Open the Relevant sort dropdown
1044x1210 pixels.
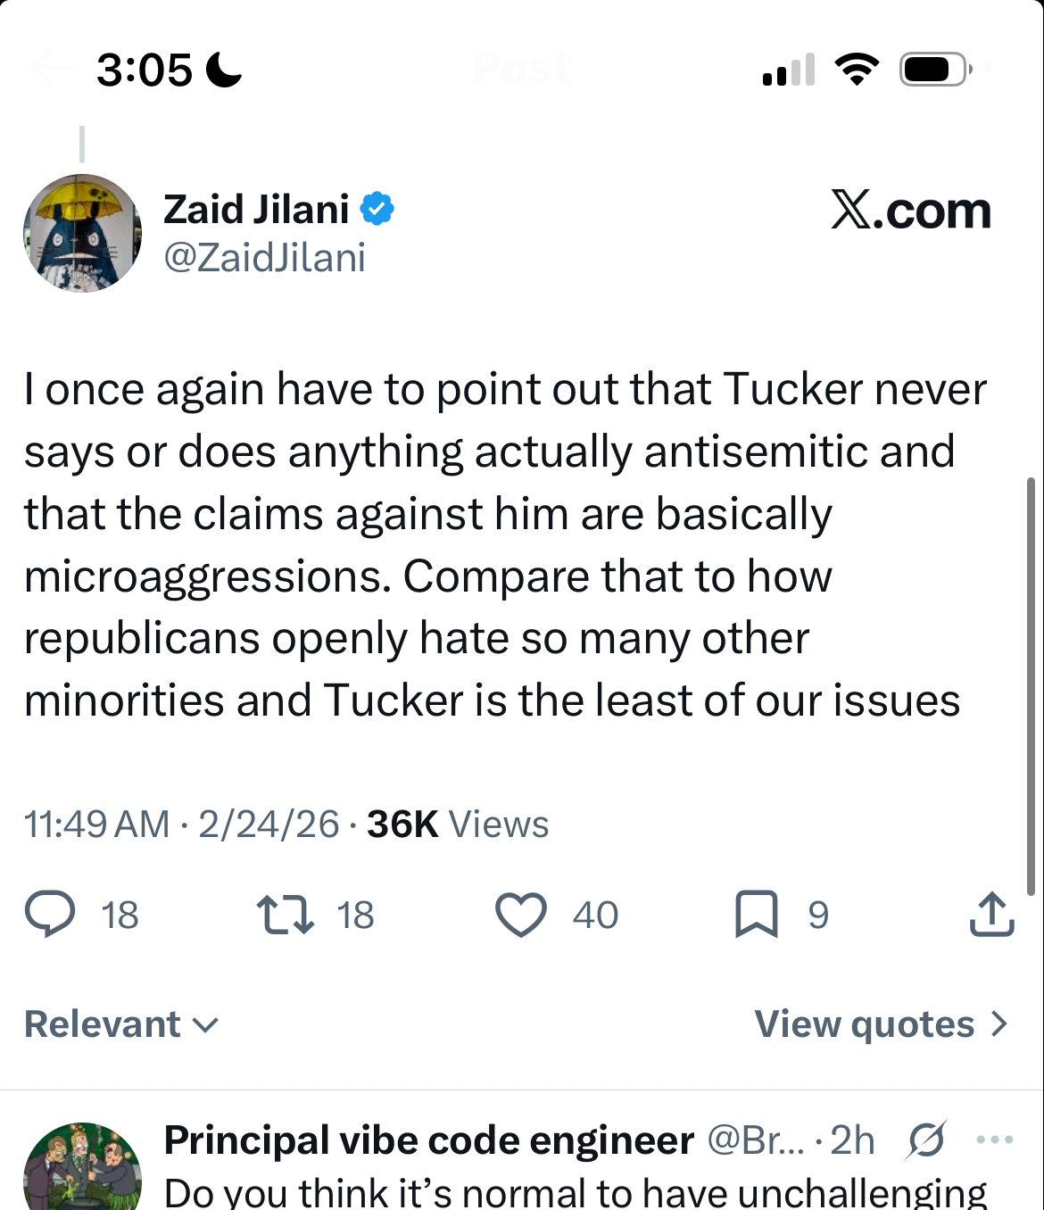(121, 1024)
